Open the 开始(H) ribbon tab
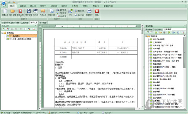Screen dimensions: 188x114 tap(12, 6)
